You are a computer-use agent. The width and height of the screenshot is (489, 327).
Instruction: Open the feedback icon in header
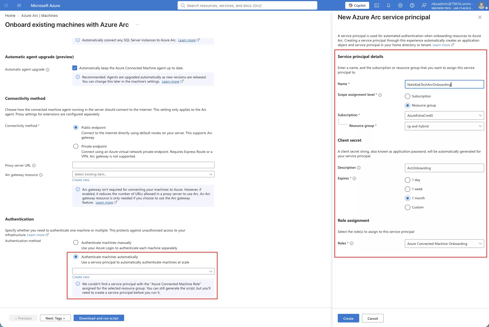click(424, 5)
